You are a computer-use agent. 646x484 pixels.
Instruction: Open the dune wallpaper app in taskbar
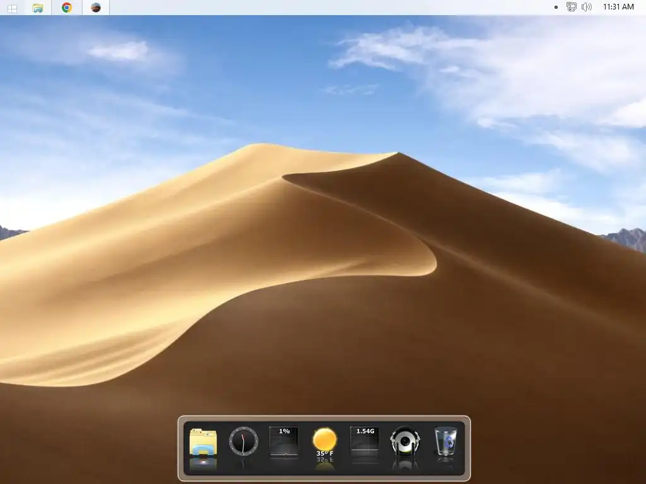(x=96, y=8)
